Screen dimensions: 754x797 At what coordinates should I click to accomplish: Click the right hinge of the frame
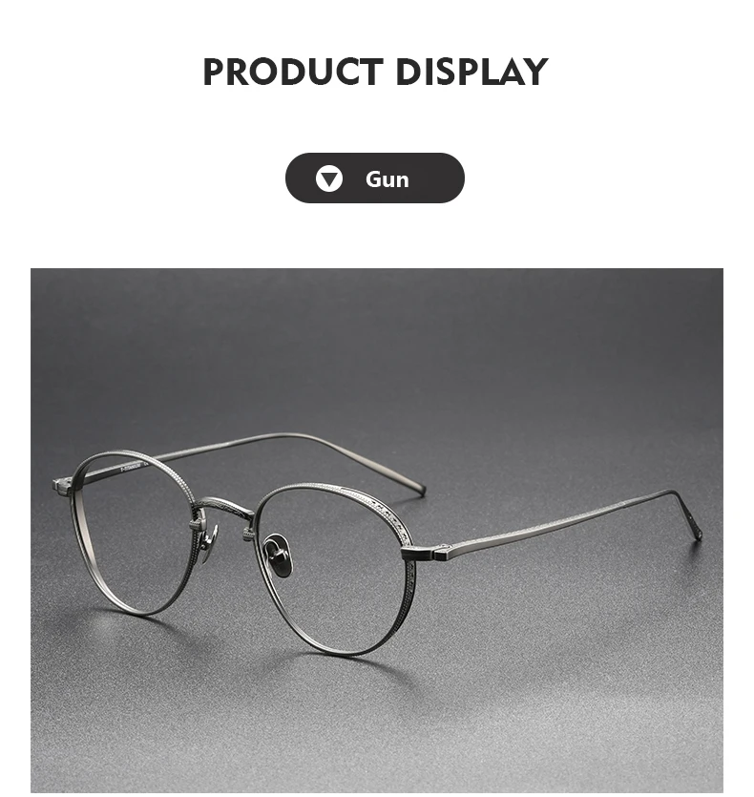427,553
